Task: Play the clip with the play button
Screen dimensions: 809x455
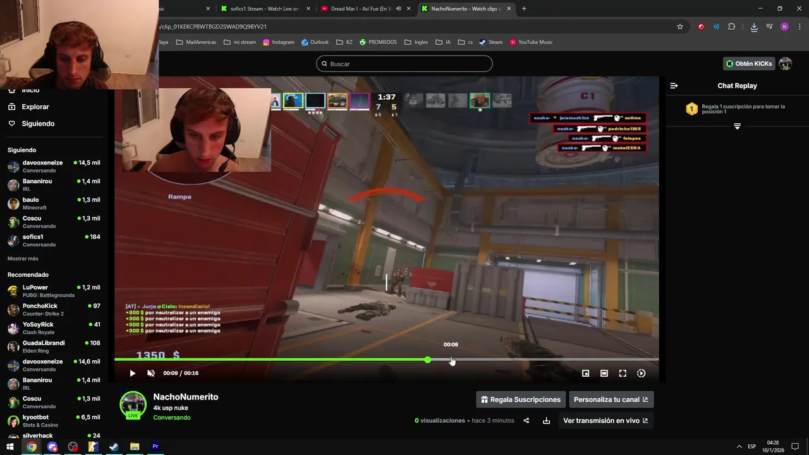Action: pos(132,373)
